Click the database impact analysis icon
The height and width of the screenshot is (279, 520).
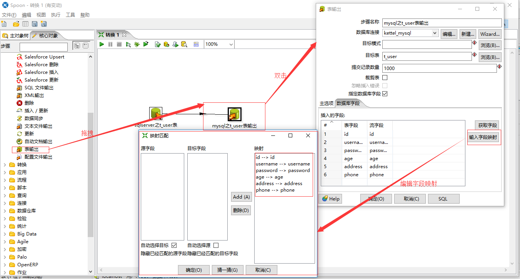(166, 44)
